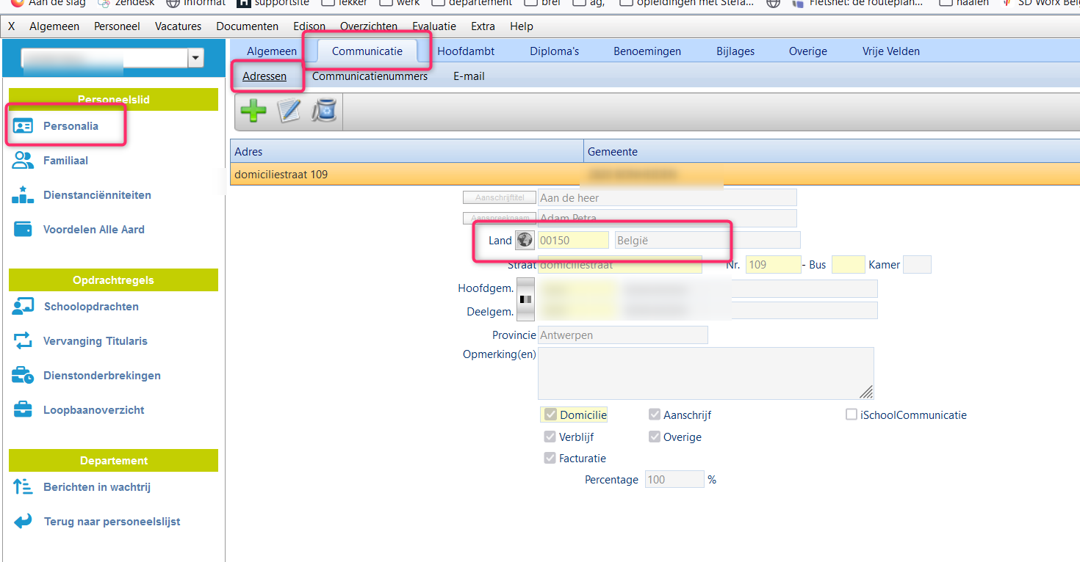This screenshot has height=562, width=1080.
Task: Click the Aanschrijftitel button
Action: click(x=499, y=197)
